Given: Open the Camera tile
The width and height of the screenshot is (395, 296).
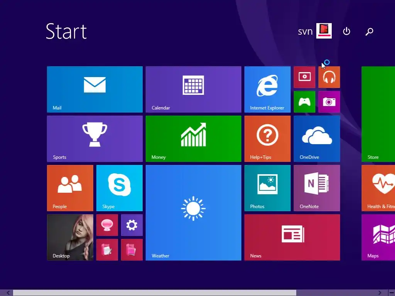Looking at the screenshot, I should click(x=329, y=102).
